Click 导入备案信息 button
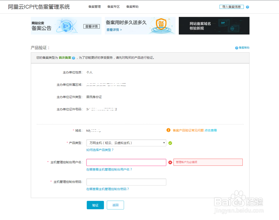This screenshot has width=279, height=220. 232,7
